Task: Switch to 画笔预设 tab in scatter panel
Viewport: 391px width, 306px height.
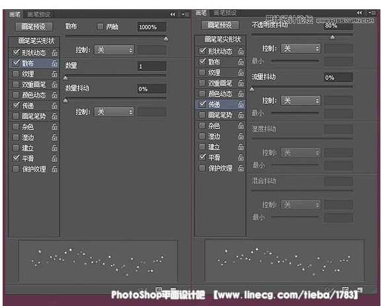Action: [38, 15]
